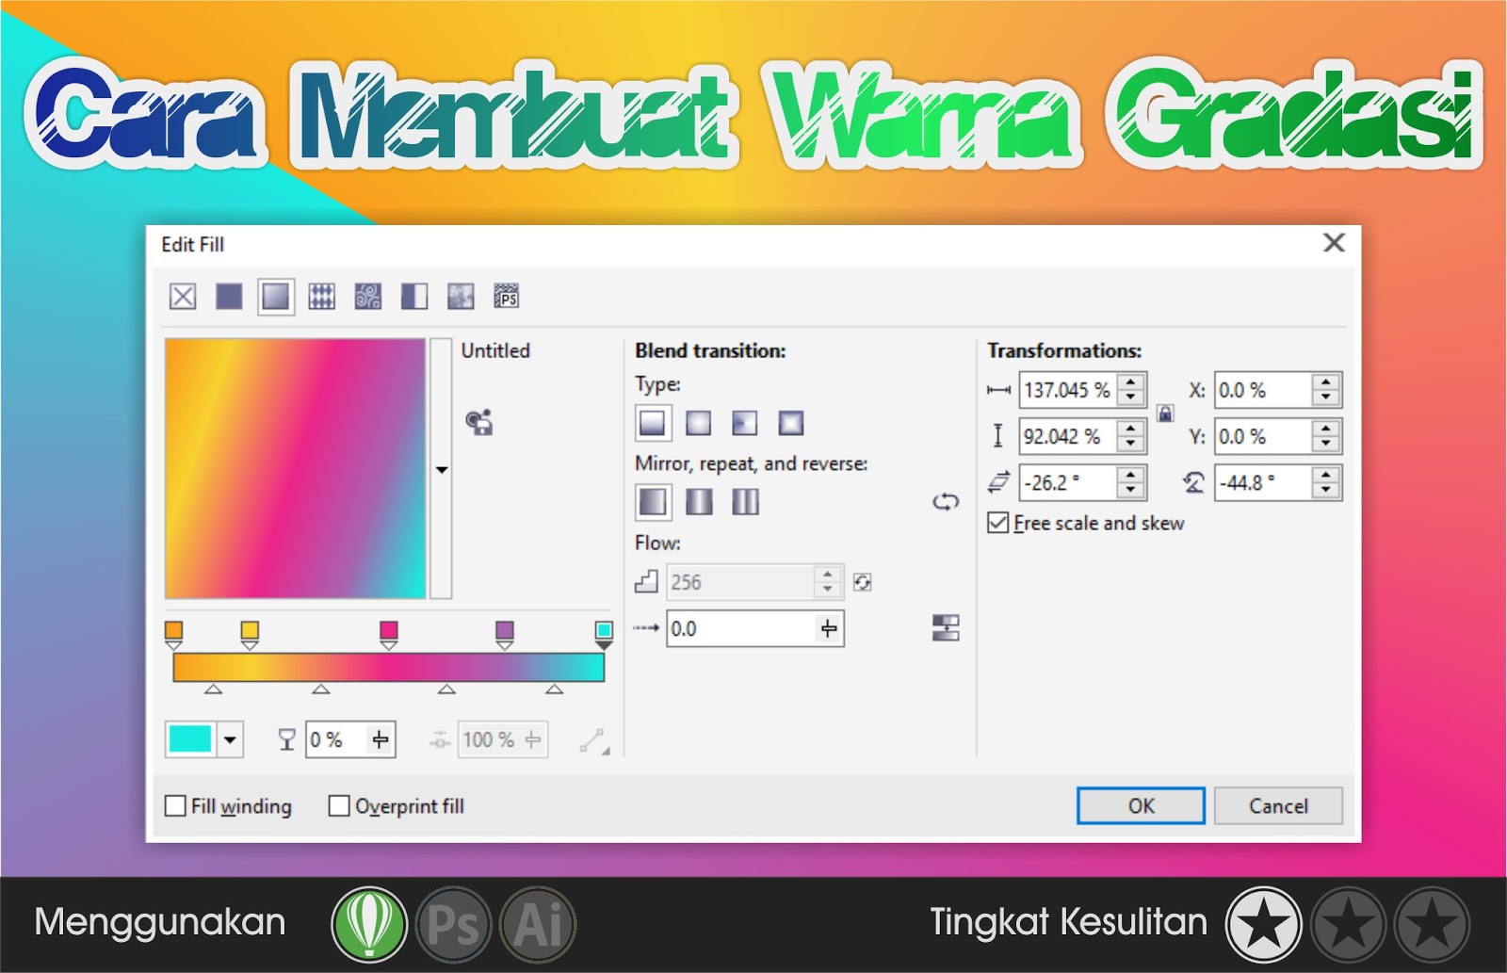Viewport: 1507px width, 973px height.
Task: Click the node blend direction icon
Action: [x=594, y=741]
